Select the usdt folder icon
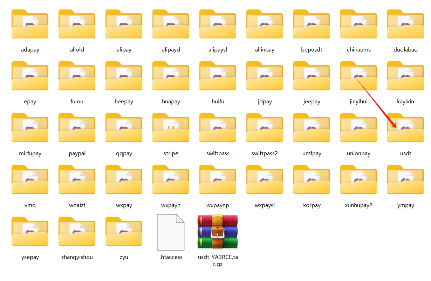The height and width of the screenshot is (281, 431). (x=405, y=128)
